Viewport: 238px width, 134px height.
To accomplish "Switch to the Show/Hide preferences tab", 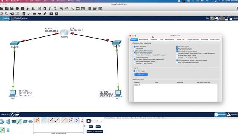I will click(154, 40).
